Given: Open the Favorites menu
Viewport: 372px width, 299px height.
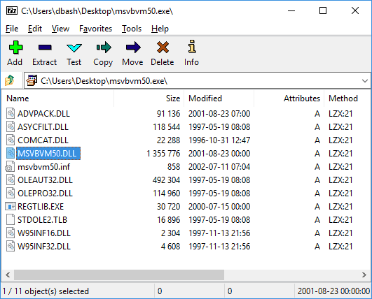Looking at the screenshot, I should [95, 29].
